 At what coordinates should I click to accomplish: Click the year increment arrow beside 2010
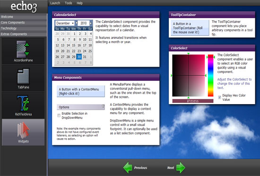(91, 23)
